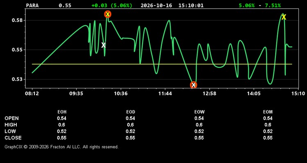Click the CLOSE row label

13,138
